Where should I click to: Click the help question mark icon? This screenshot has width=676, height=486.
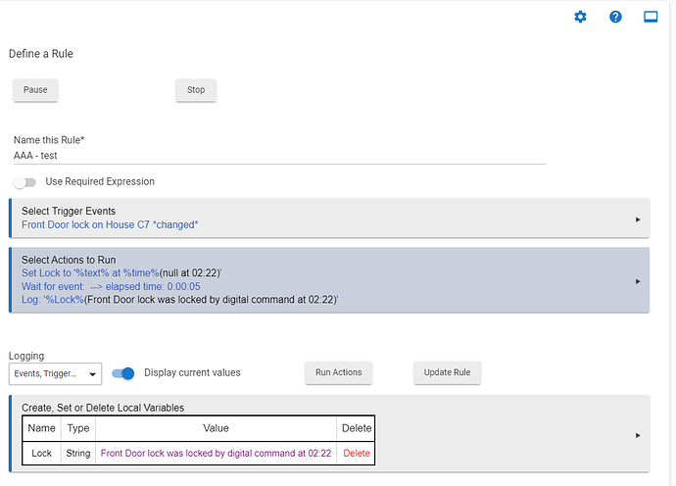click(x=615, y=17)
